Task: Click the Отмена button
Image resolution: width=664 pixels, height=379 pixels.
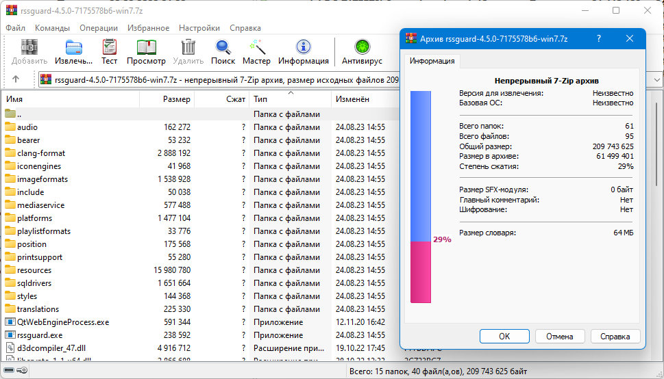Action: pyautogui.click(x=560, y=337)
